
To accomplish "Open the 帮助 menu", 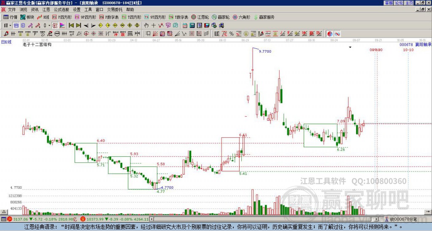I will [130, 10].
